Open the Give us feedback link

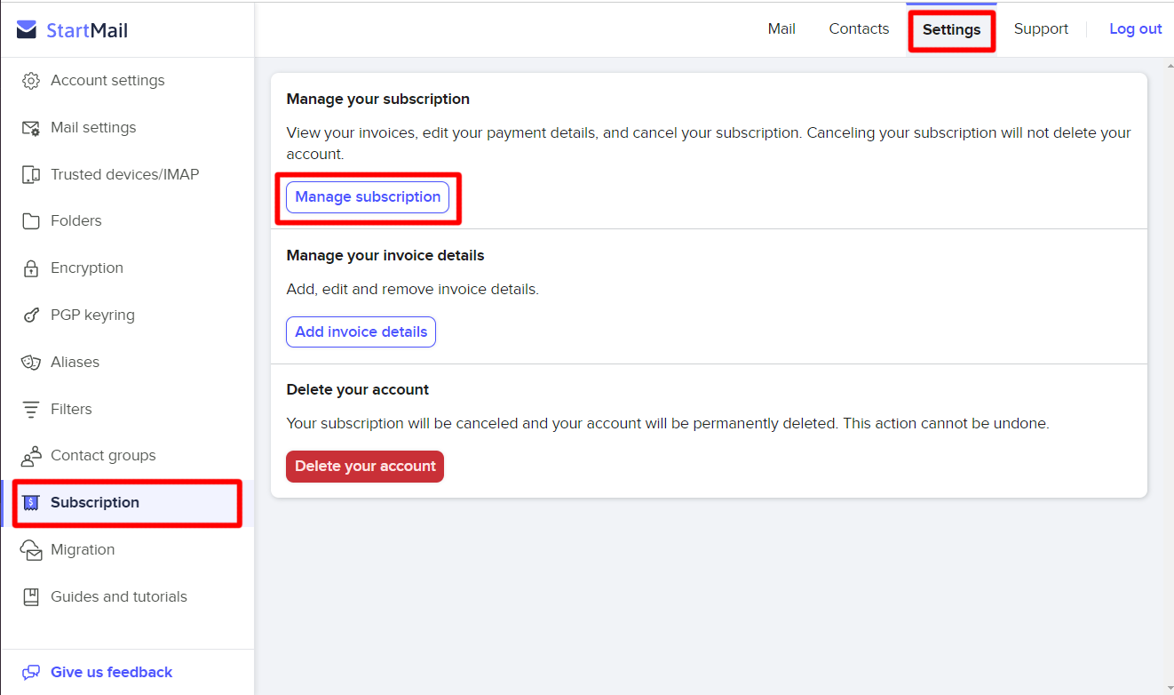click(110, 672)
